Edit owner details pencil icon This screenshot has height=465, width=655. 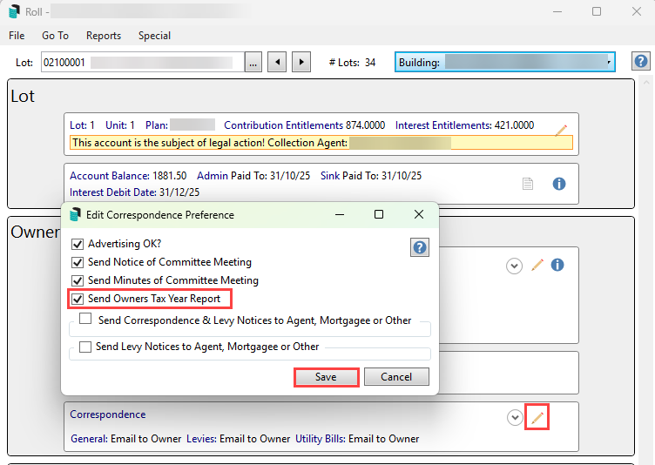[x=537, y=265]
